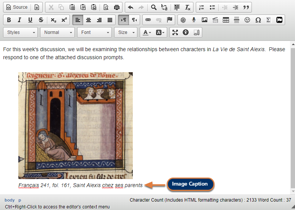295x210 pixels.
Task: Select Align Left
Action: (78, 20)
